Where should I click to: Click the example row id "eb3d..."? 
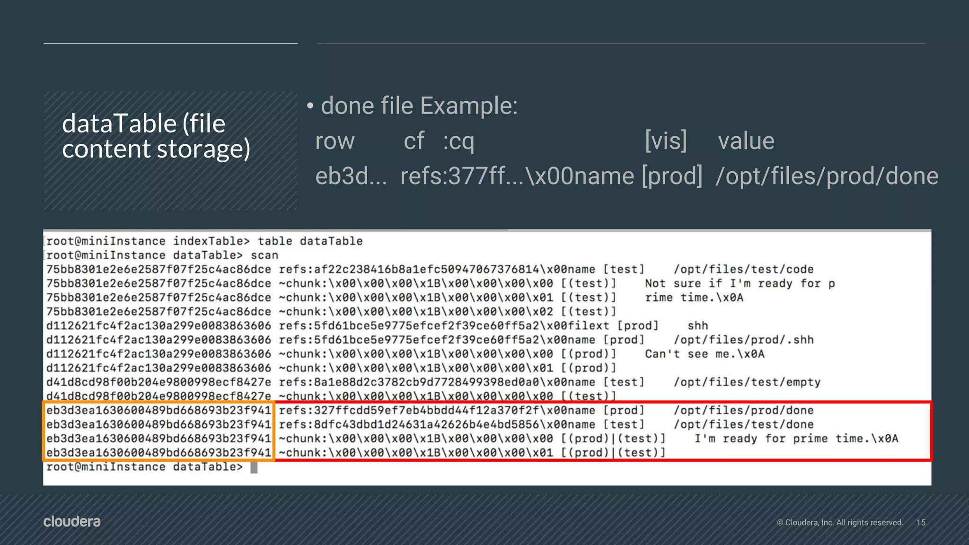tap(351, 176)
